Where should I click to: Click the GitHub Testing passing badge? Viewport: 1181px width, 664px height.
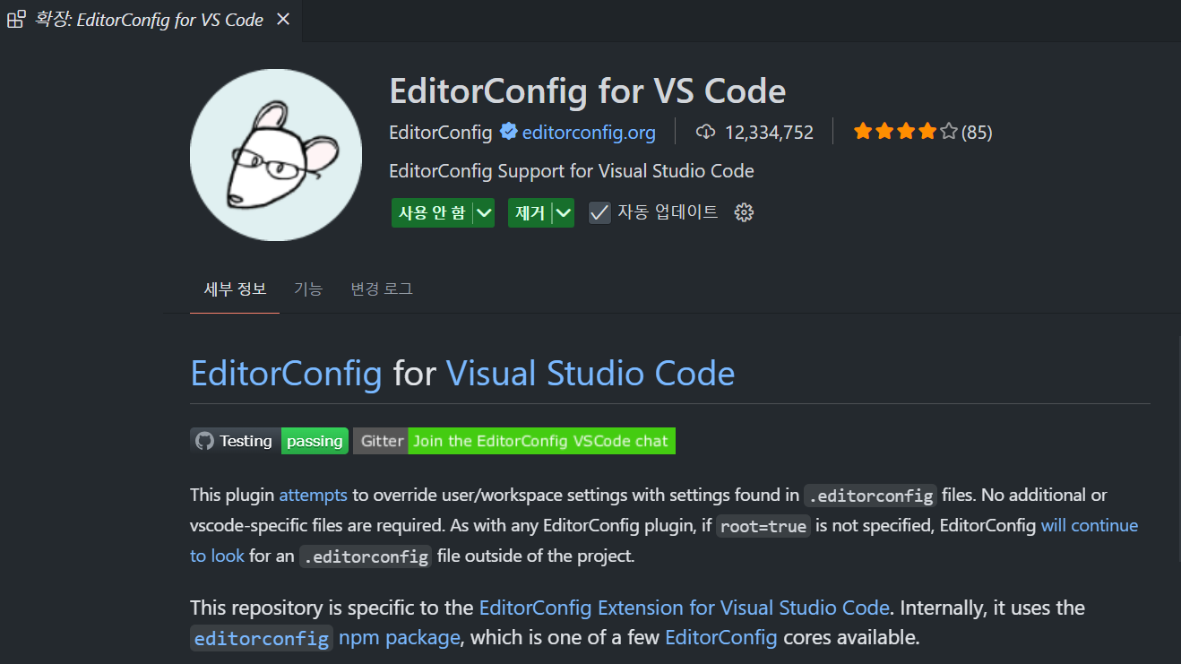[269, 441]
